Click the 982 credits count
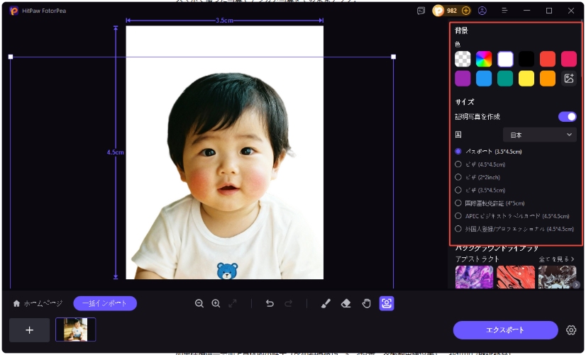The image size is (586, 355). 452,11
